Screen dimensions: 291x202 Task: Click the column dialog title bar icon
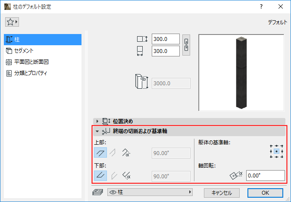7,7
